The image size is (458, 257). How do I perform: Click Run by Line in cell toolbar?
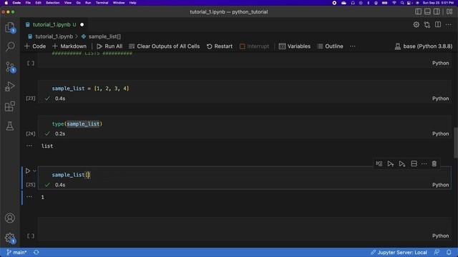coord(379,163)
